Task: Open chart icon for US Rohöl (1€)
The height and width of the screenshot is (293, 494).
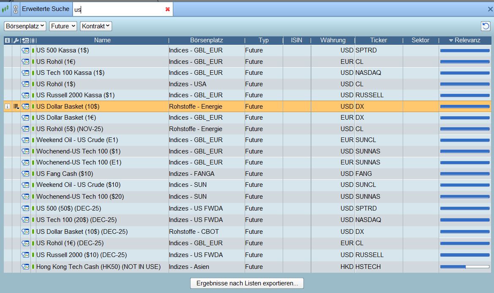Action: click(25, 62)
